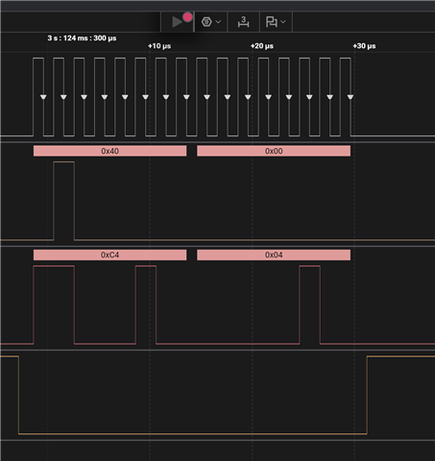This screenshot has width=435, height=461.
Task: Click the +30 µs time ruler label
Action: pos(364,46)
